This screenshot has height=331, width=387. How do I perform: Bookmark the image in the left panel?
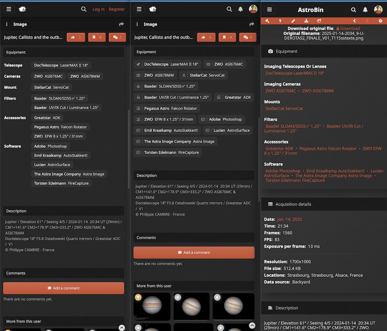(x=97, y=37)
